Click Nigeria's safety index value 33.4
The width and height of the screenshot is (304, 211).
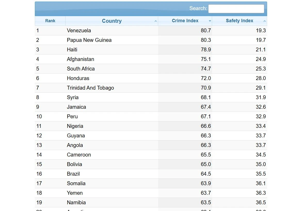pyautogui.click(x=261, y=126)
